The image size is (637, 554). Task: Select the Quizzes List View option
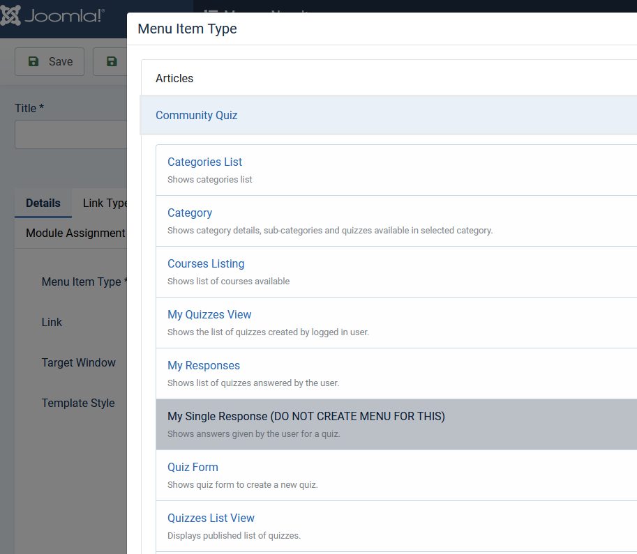tap(211, 518)
